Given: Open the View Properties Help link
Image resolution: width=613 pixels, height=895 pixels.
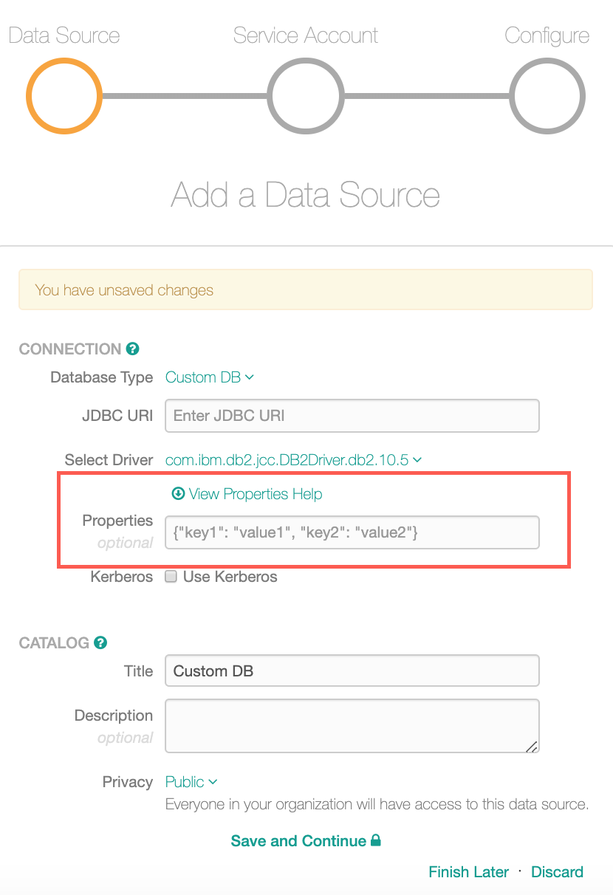Looking at the screenshot, I should [x=247, y=493].
